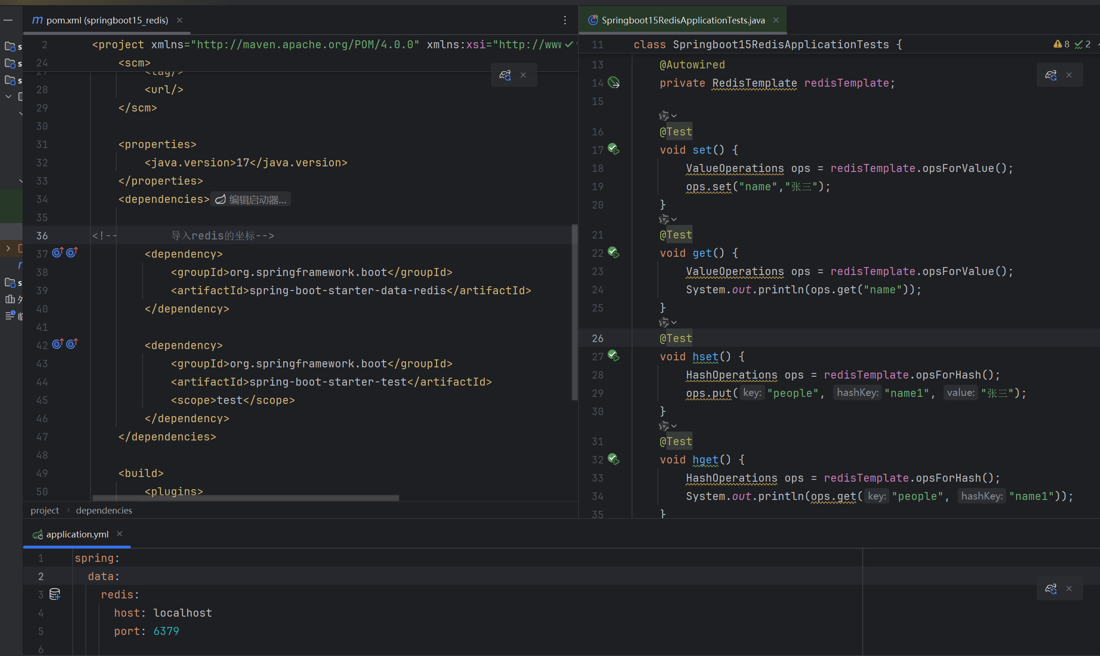Load Maven changes in pom.xml editor
1100x656 pixels.
tap(505, 75)
